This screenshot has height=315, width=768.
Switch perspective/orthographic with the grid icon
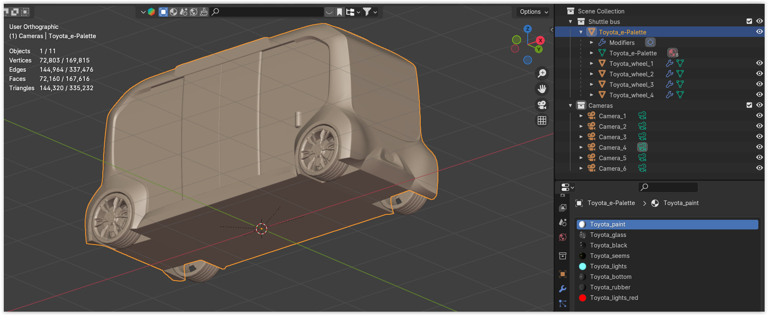[x=542, y=121]
